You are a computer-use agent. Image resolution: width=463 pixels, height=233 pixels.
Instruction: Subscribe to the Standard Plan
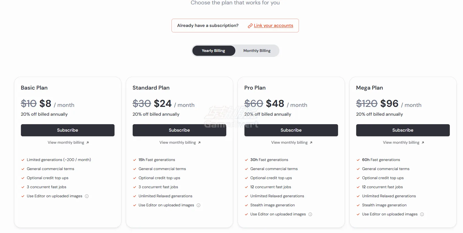179,130
